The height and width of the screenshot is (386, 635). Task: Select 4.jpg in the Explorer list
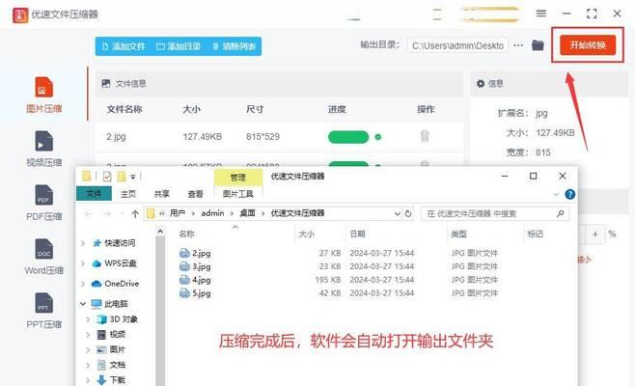pos(202,280)
